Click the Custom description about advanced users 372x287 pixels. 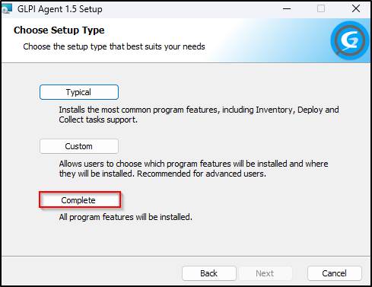coord(193,169)
